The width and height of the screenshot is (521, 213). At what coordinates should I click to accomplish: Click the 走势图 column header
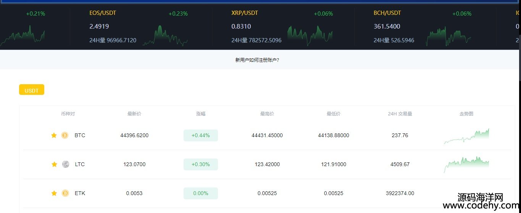[466, 114]
